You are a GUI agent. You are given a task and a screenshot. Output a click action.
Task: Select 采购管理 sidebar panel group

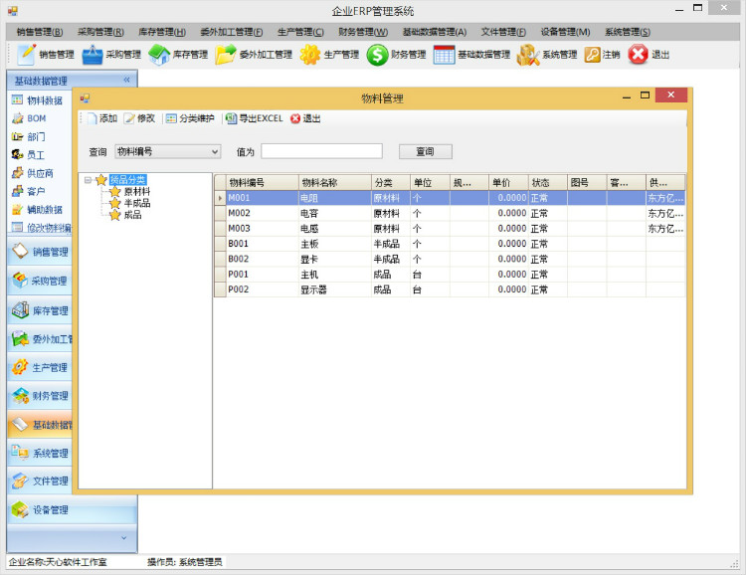[x=40, y=281]
